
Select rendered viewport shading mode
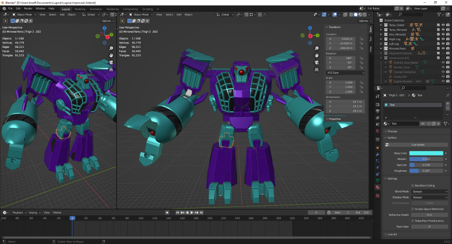[364, 15]
